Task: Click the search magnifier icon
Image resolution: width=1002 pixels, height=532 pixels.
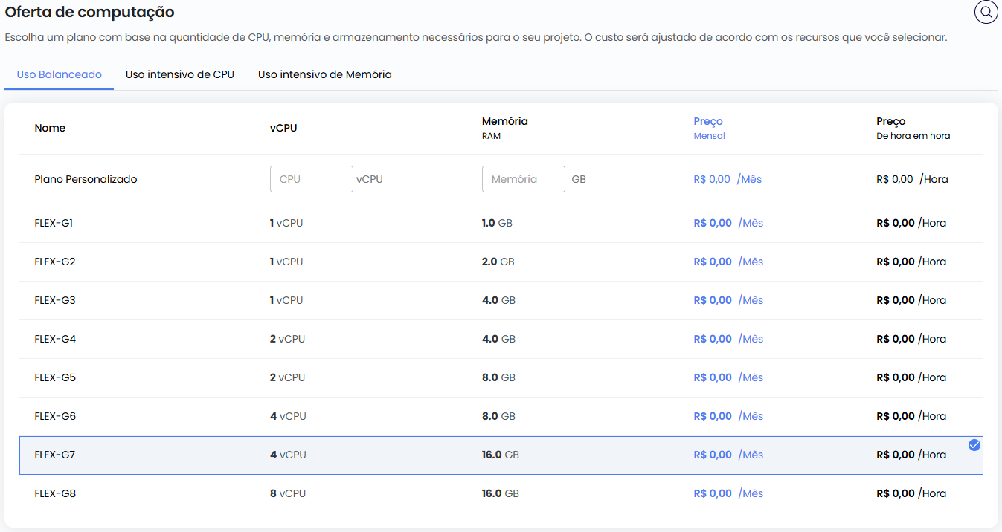Action: [x=986, y=12]
